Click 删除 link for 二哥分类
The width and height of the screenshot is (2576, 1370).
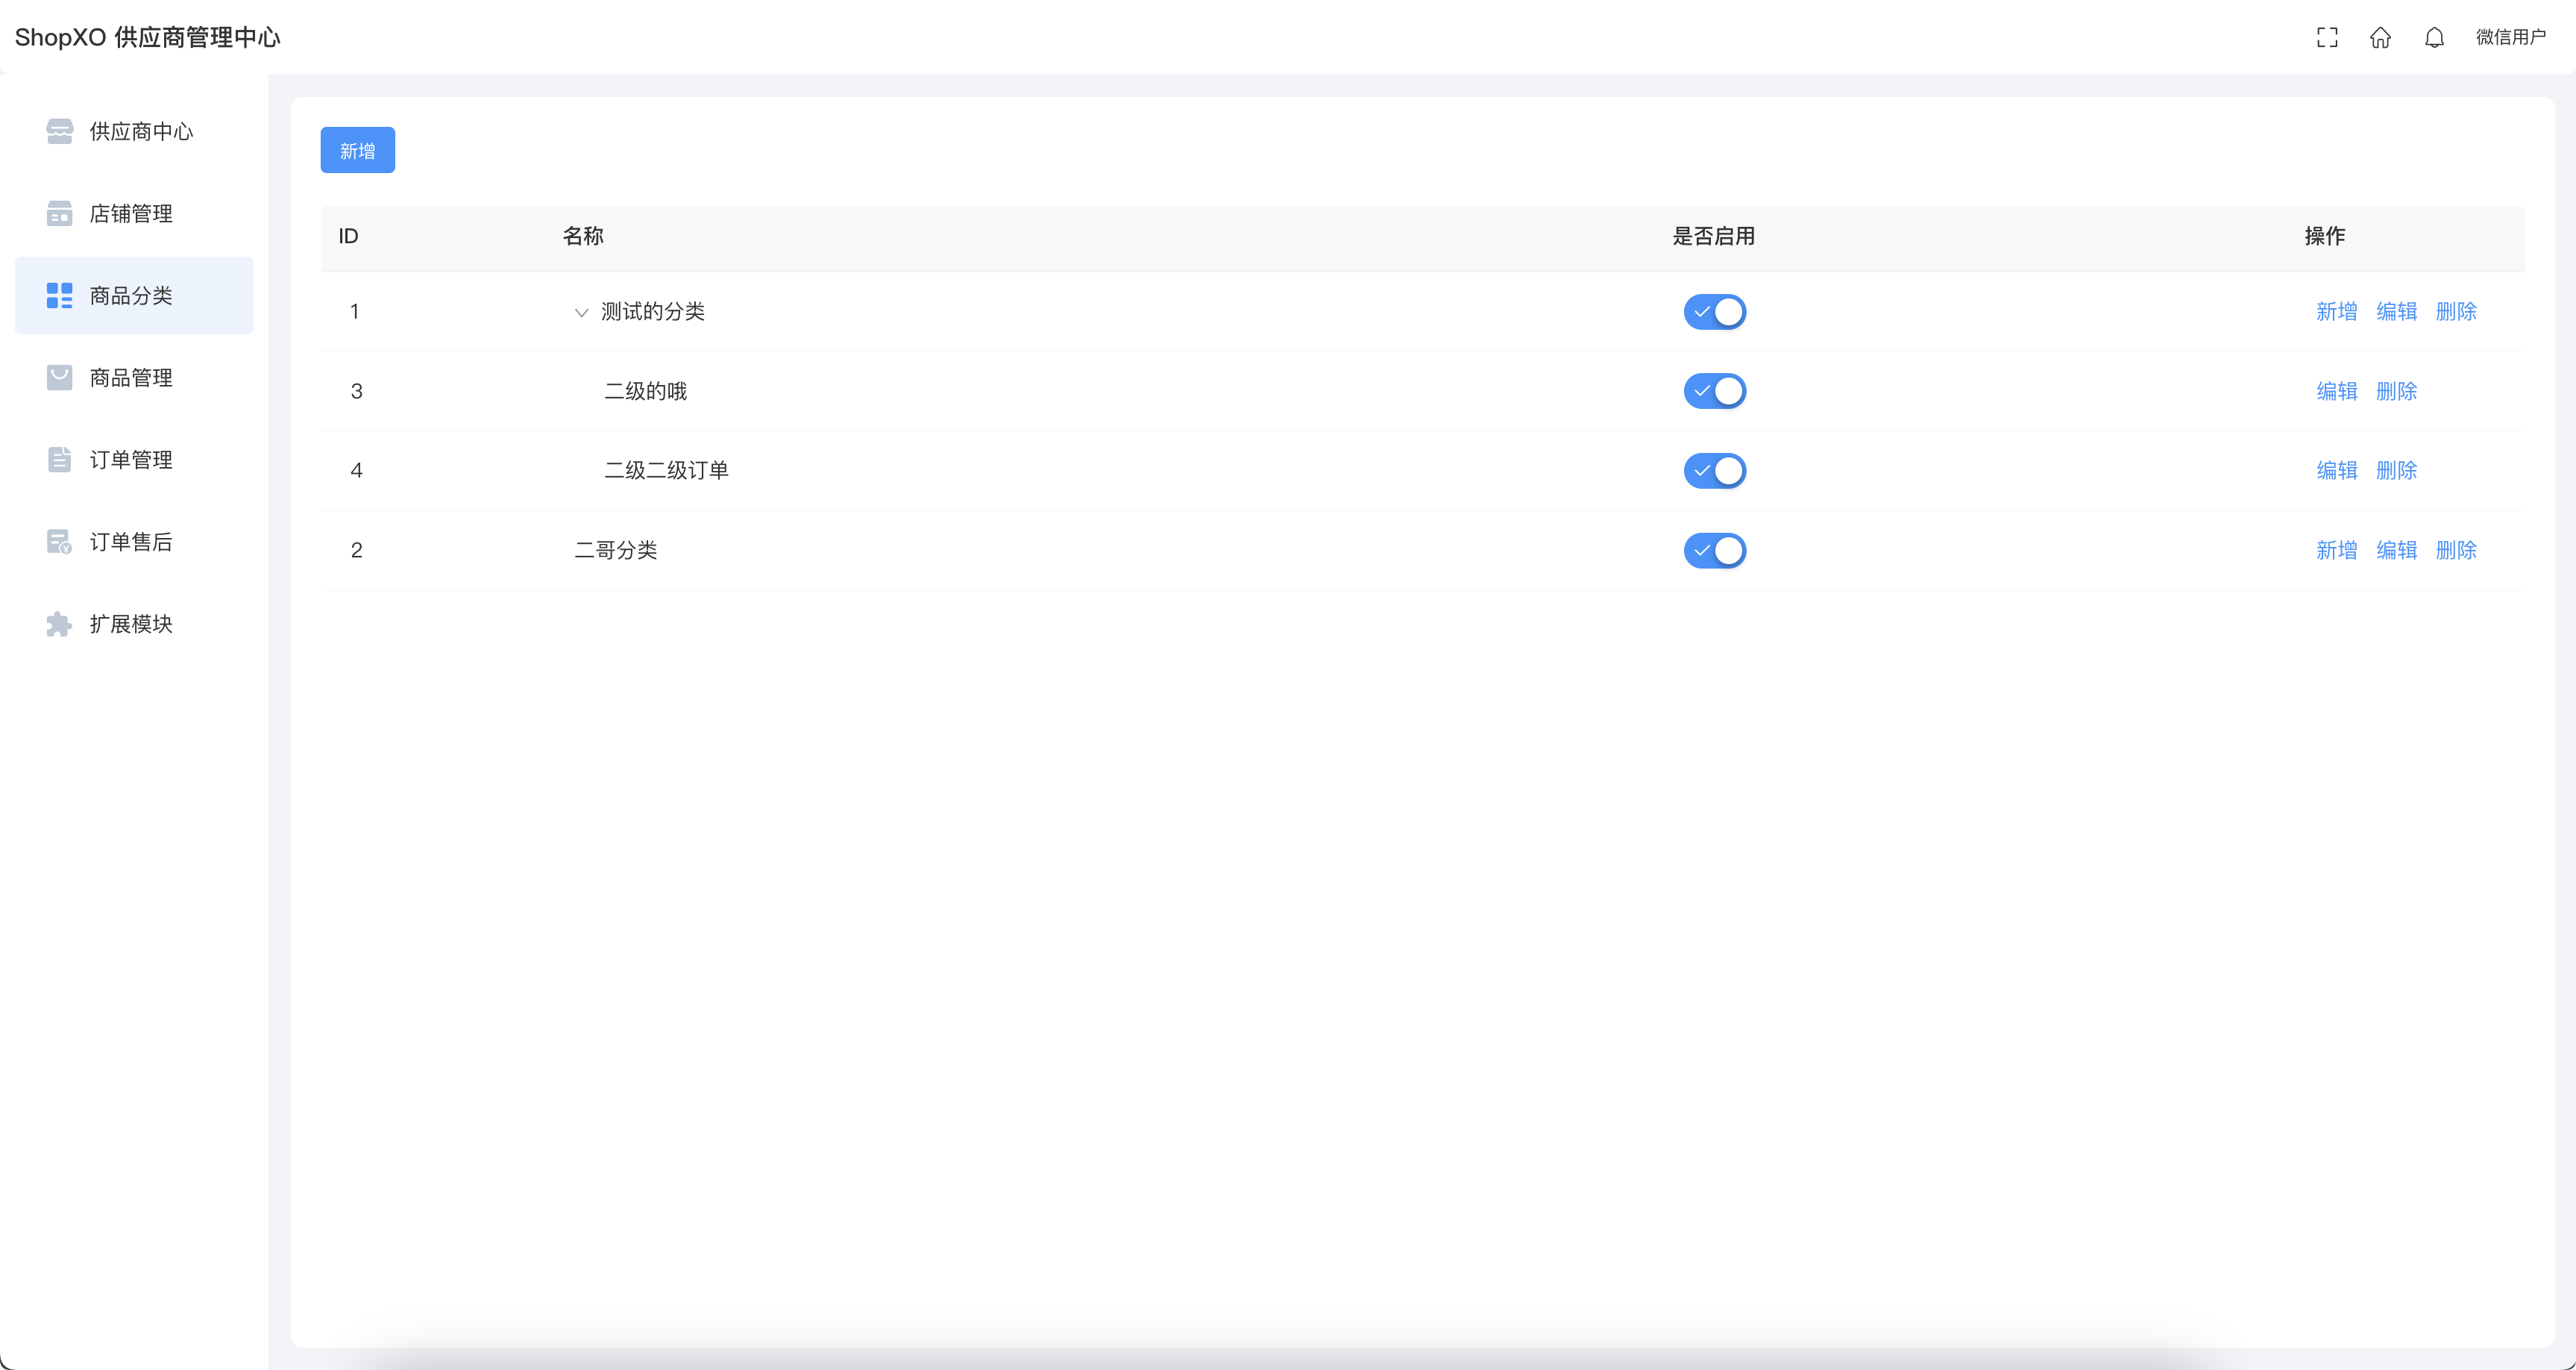(x=2456, y=551)
